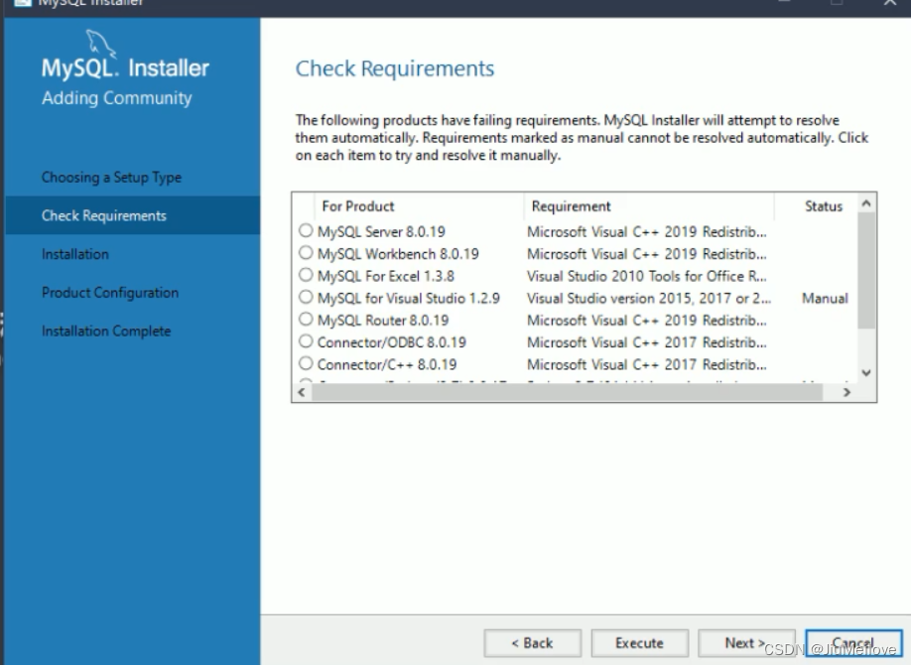Close the MySQL Installer window

pos(889,3)
